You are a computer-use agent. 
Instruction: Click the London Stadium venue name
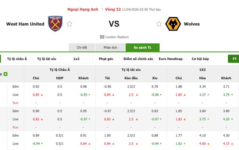click(x=117, y=37)
